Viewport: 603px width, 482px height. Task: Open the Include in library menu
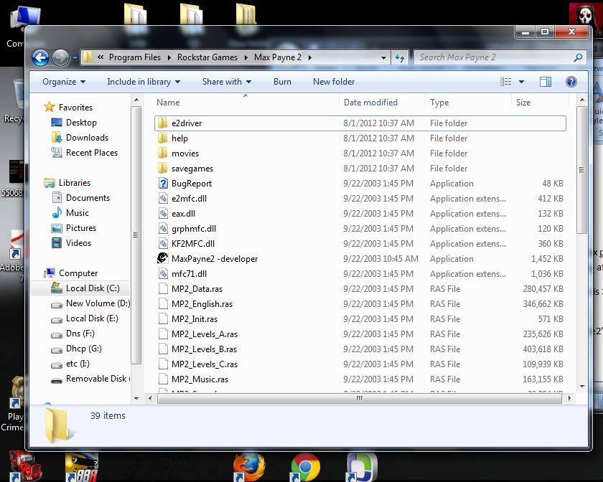point(144,82)
